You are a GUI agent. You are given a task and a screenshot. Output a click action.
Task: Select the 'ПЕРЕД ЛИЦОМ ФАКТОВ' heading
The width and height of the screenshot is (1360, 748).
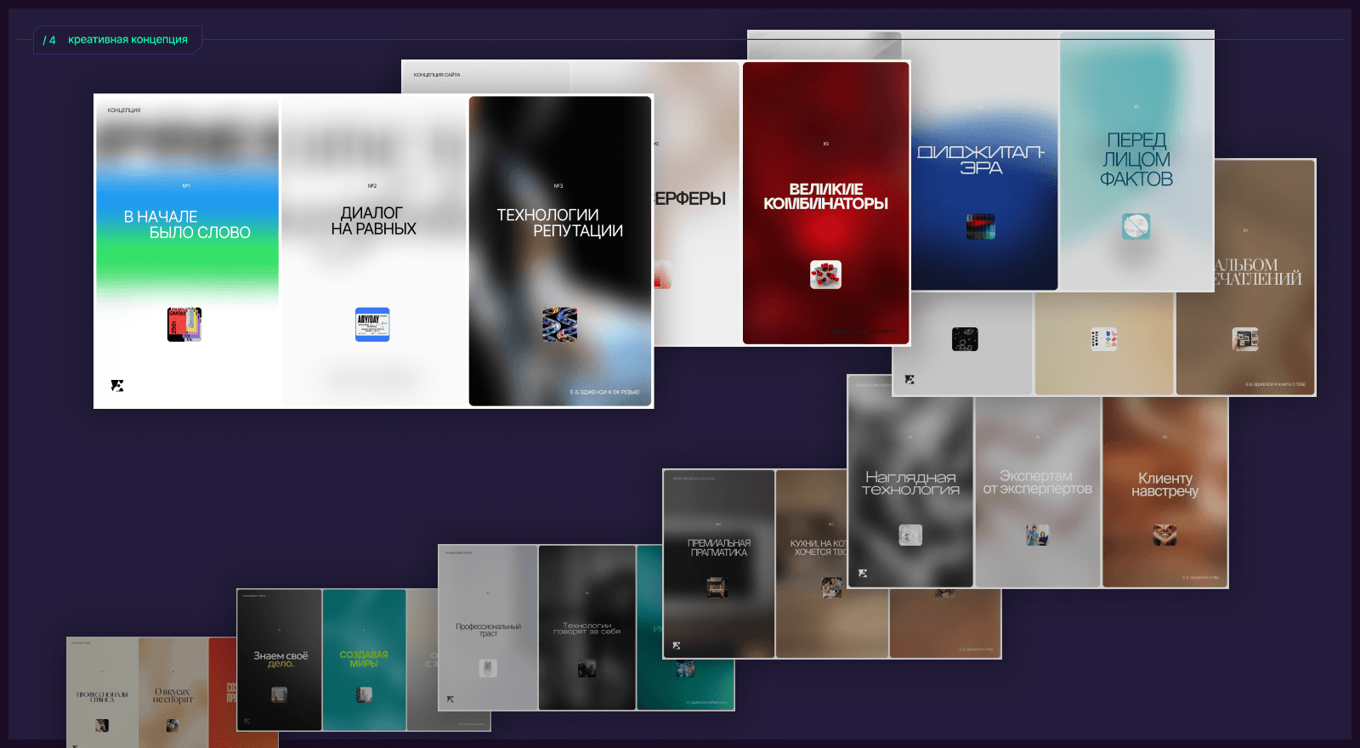pyautogui.click(x=1136, y=159)
